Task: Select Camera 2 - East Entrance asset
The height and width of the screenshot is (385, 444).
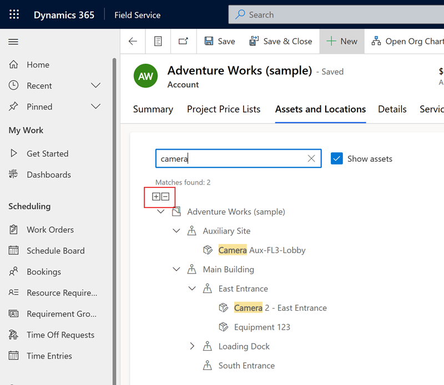Action: coord(280,308)
